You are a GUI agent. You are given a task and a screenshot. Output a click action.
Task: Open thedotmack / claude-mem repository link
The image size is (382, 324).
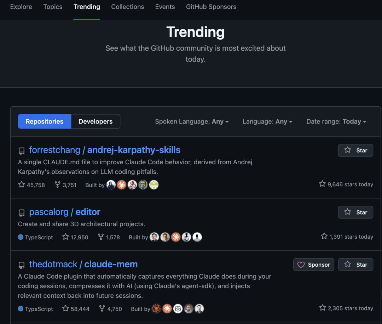pos(83,264)
